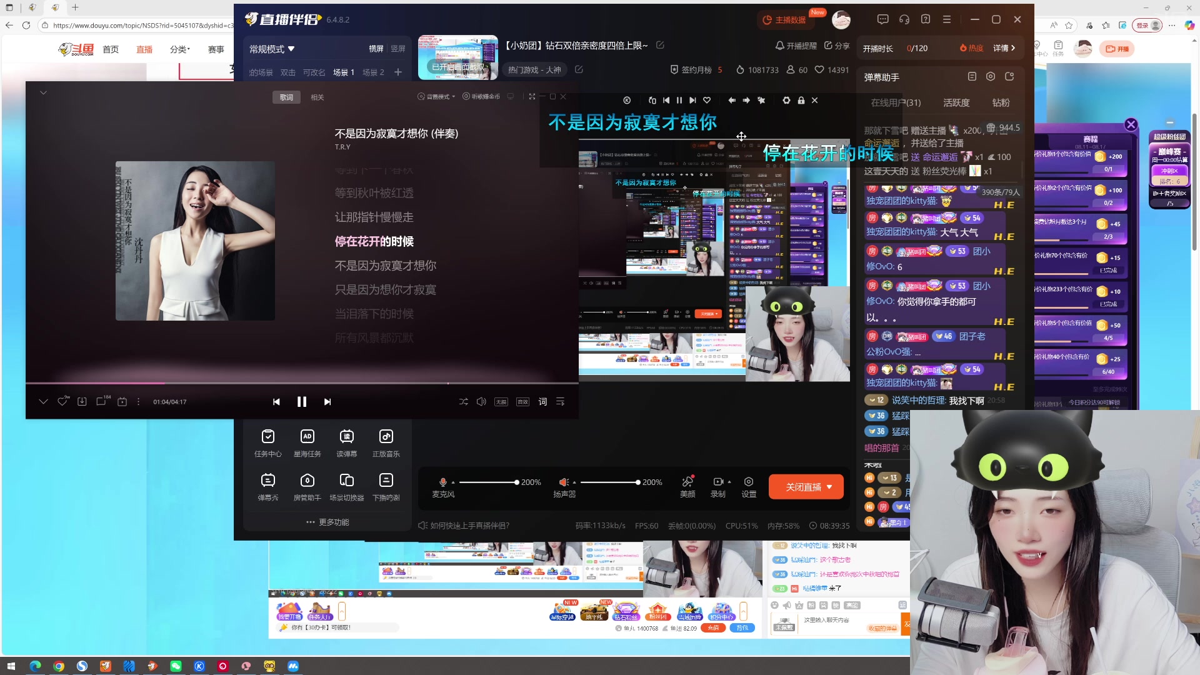Toggle the 无损 lossless quality button
Screen dimensions: 1200x675
(x=501, y=402)
